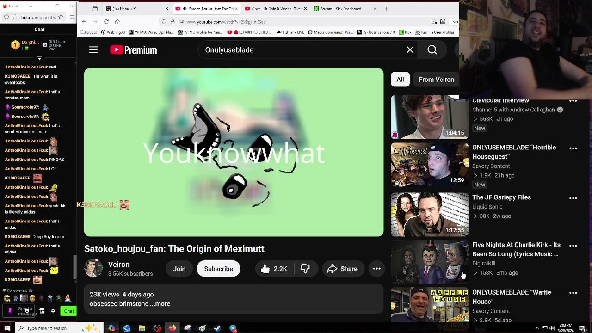Open the Fishtank LIVE bookmark
Screen dimensions: 592x333
click(290, 32)
